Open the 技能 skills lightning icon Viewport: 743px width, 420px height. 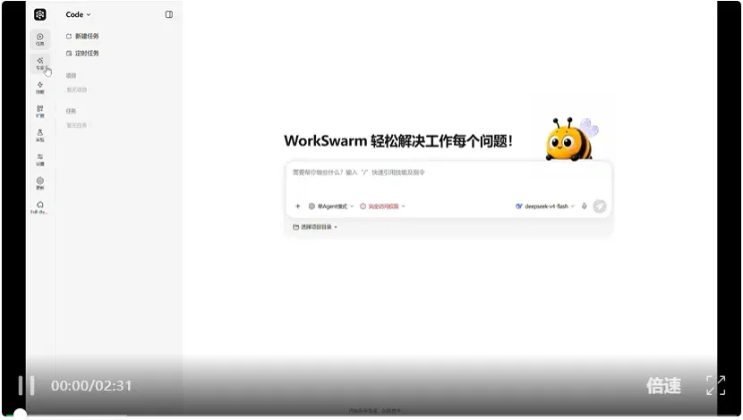click(40, 88)
